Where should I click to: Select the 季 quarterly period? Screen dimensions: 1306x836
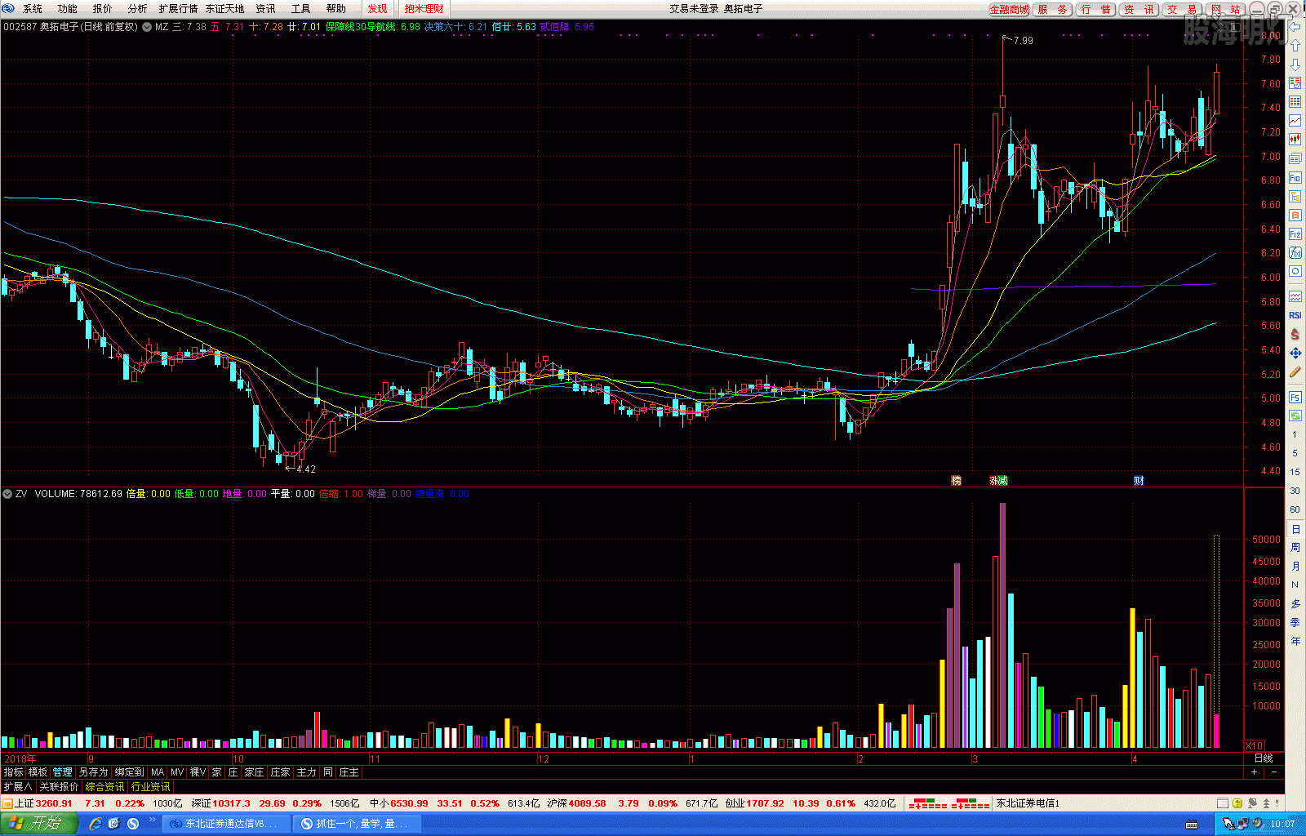pos(1295,623)
